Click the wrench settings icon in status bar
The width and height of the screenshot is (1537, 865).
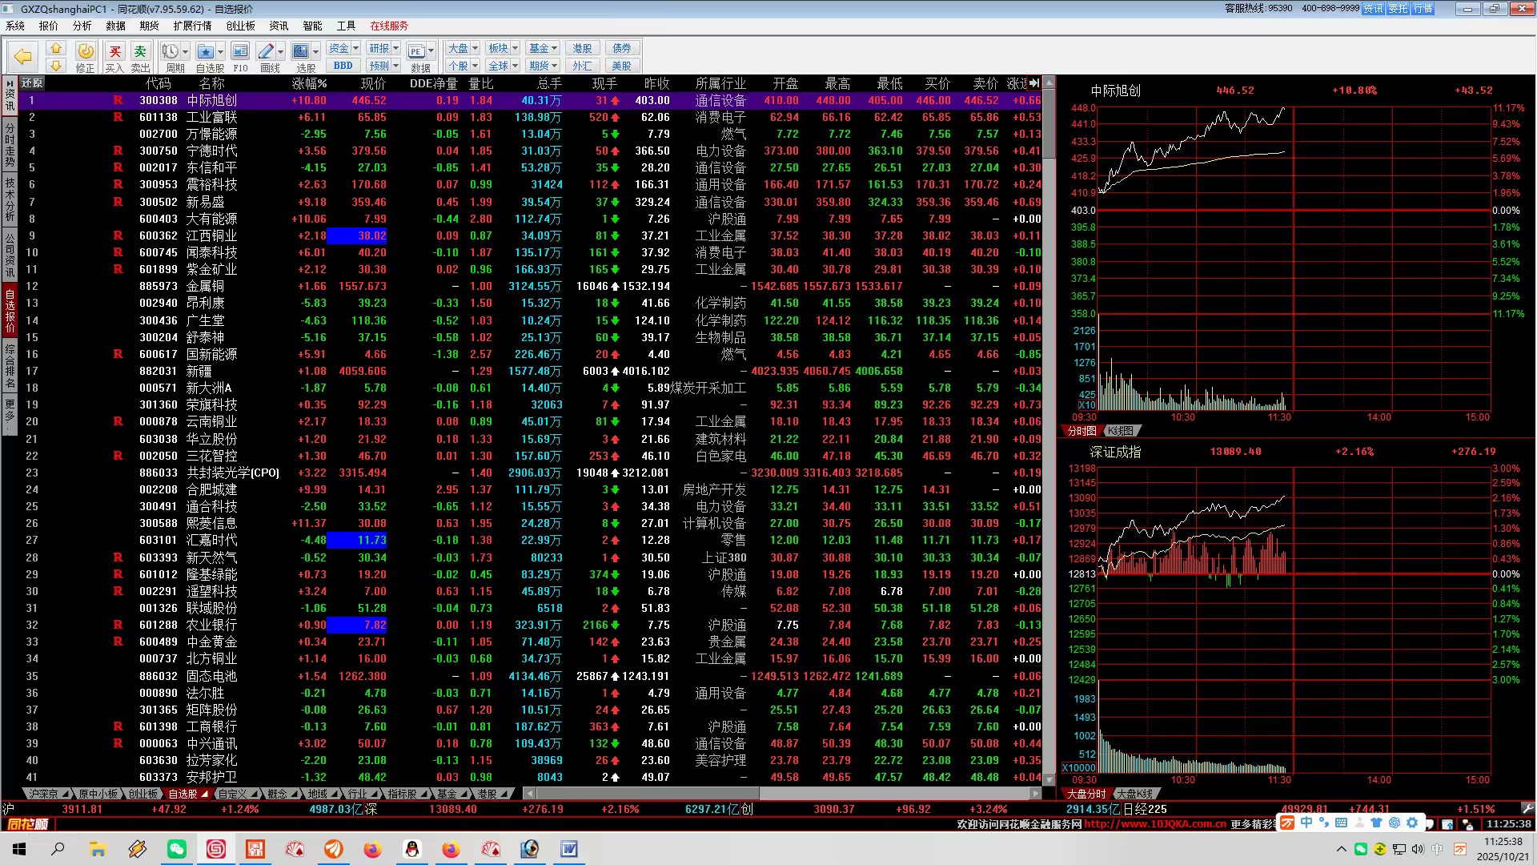tap(1527, 809)
